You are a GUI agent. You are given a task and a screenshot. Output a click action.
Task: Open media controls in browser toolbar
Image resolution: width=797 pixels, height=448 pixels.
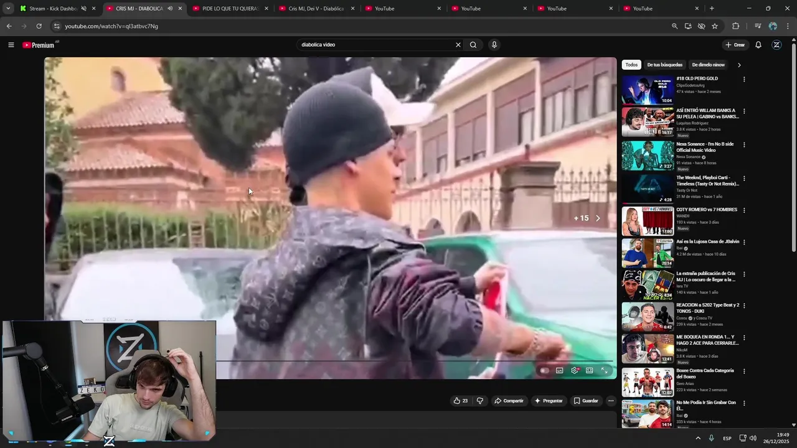pos(758,26)
